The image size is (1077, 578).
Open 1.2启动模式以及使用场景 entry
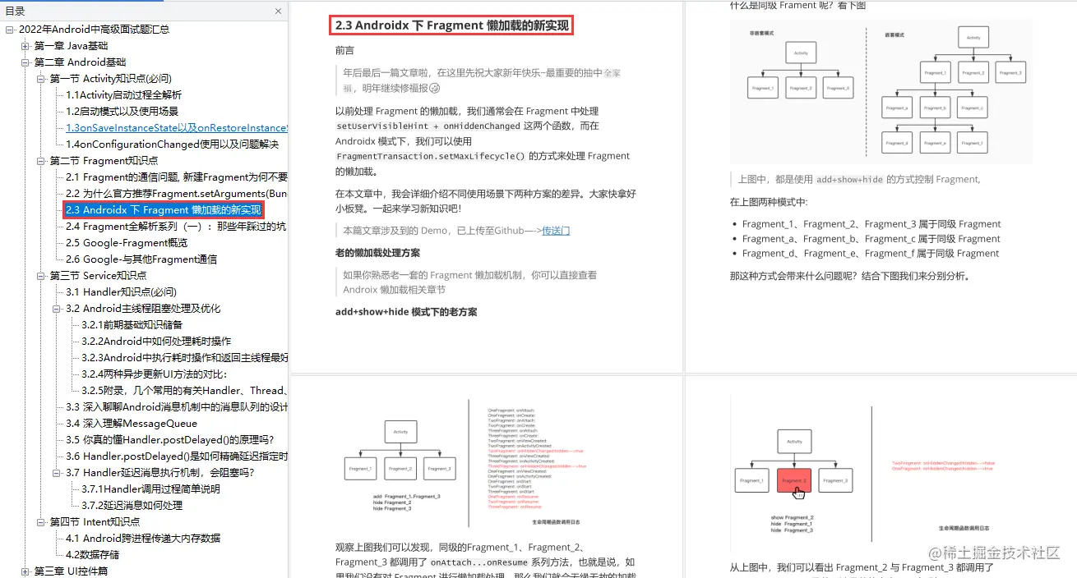122,112
